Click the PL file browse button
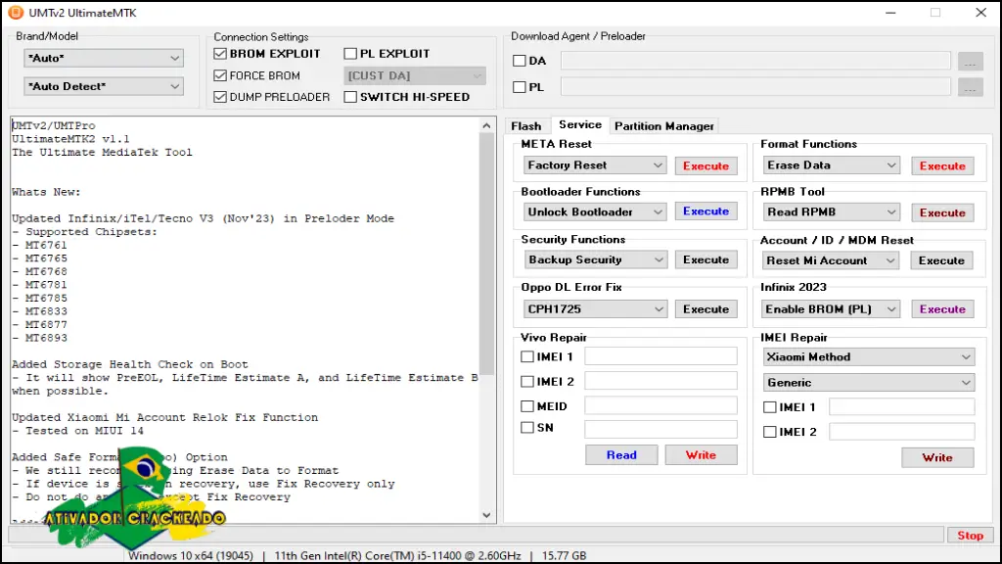 point(970,87)
